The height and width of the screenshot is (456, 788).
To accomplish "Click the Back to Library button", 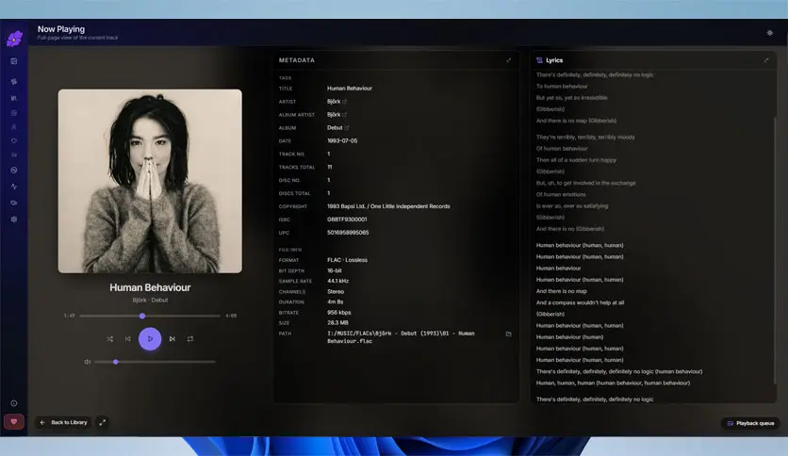I will point(63,422).
